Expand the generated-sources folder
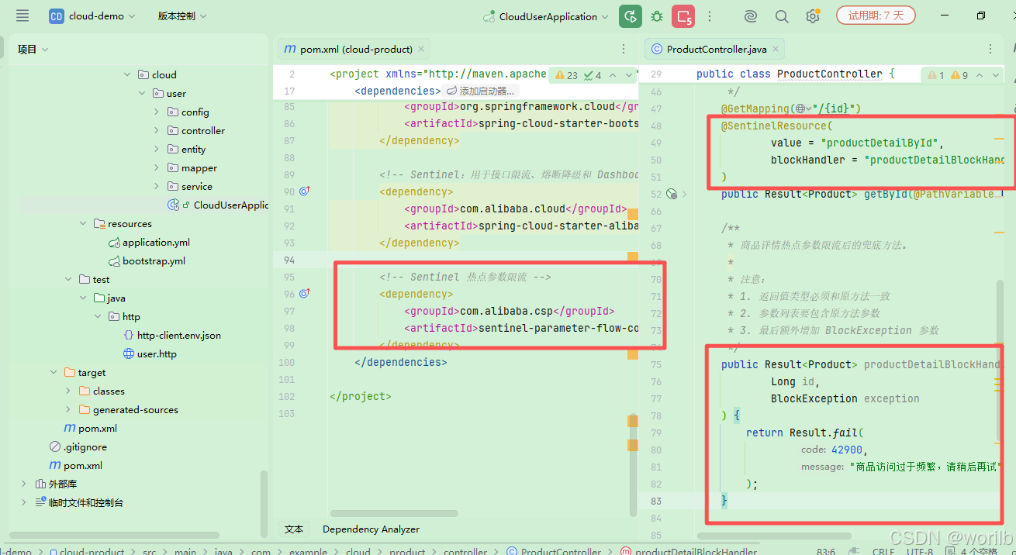 [68, 410]
